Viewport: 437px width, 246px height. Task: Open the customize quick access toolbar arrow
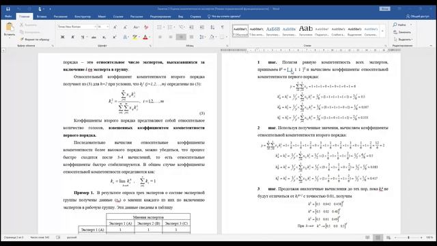[50, 9]
